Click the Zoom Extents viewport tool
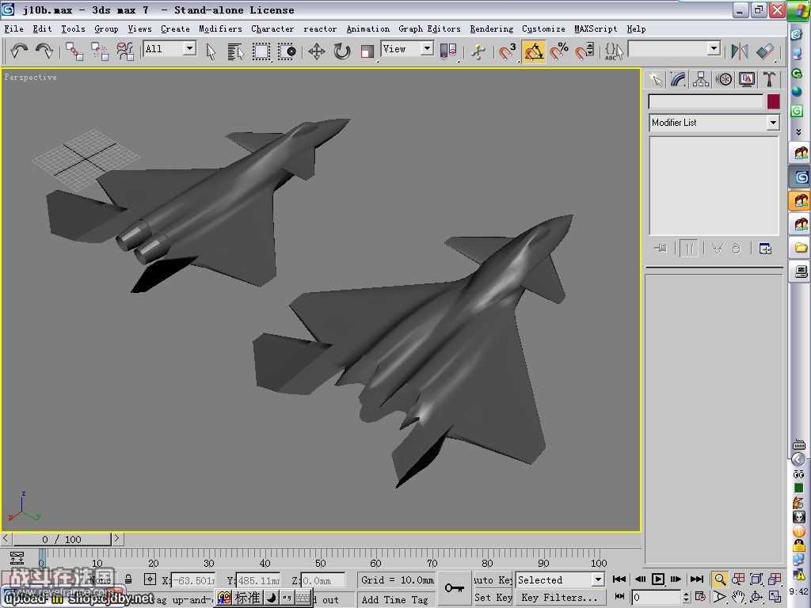 click(x=756, y=579)
